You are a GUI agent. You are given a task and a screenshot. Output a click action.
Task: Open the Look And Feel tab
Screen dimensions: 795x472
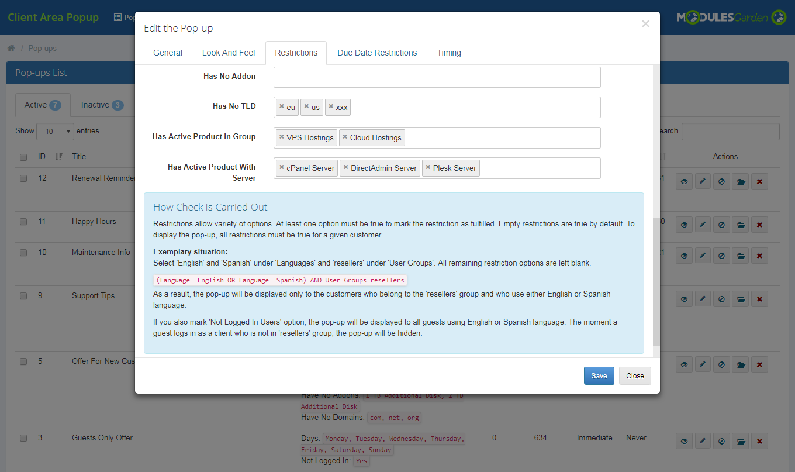pyautogui.click(x=229, y=53)
